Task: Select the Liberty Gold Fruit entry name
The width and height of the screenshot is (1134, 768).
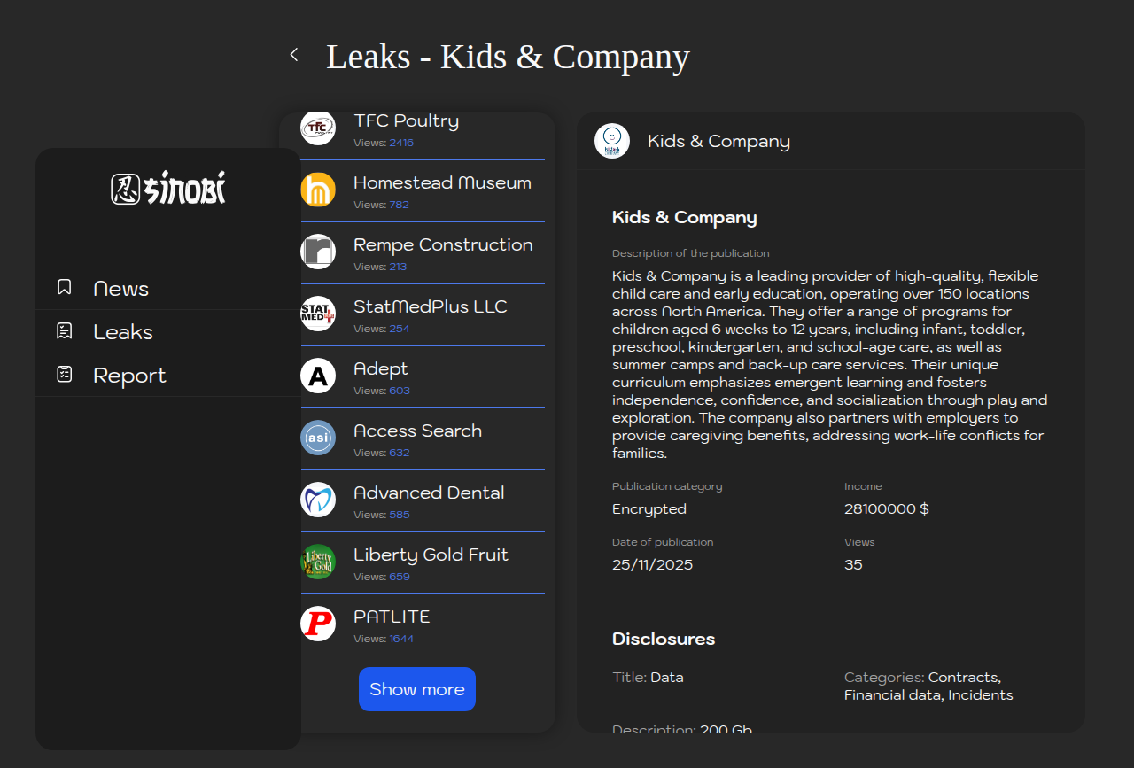Action: tap(431, 555)
